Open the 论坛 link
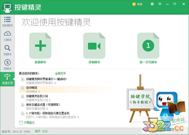The image size is (189, 135). [x=45, y=131]
